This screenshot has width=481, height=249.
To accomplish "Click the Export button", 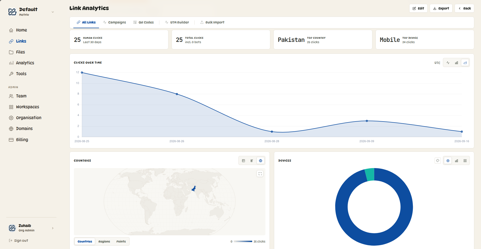I will click(x=441, y=8).
